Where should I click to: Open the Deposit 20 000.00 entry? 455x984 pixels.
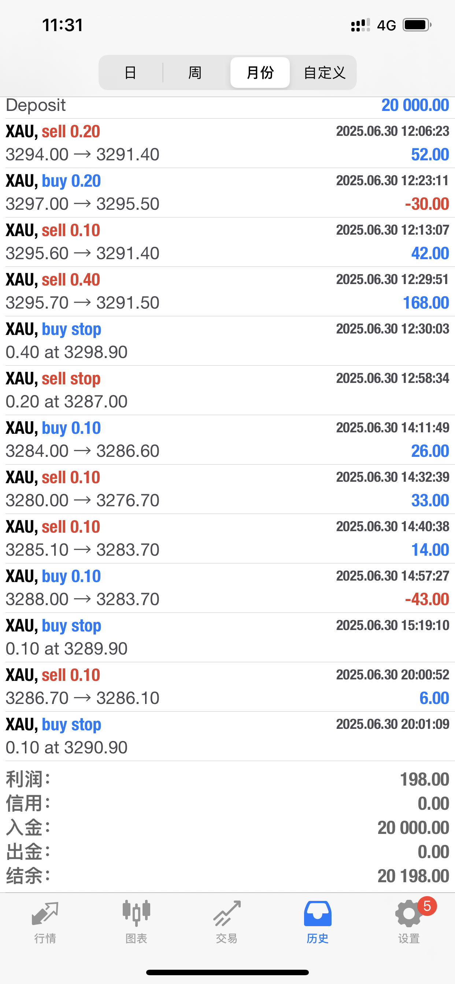227,106
